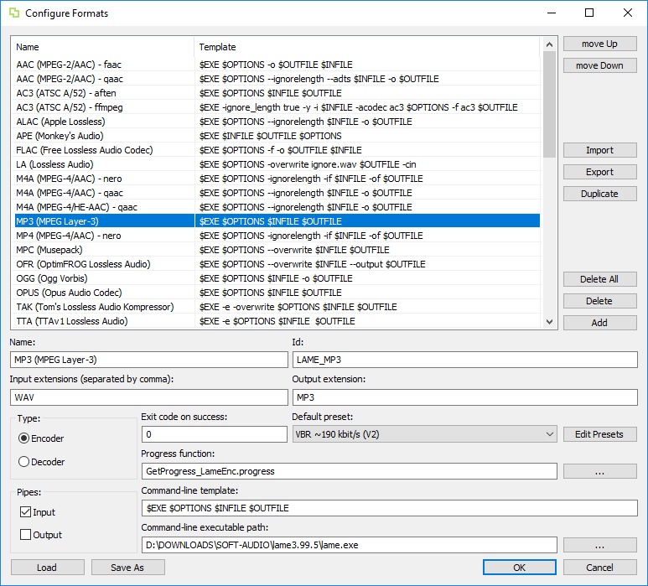Screen dimensions: 648x586
Task: Select the M4A (MPEG-4/HE-AAC) - qaac row
Action: (x=277, y=207)
